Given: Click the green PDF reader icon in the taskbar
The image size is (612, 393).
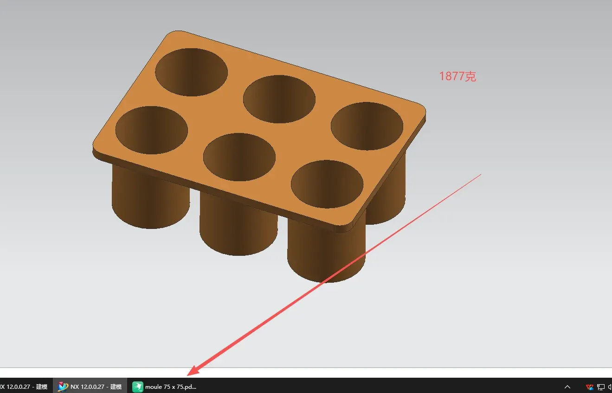Looking at the screenshot, I should [x=138, y=387].
